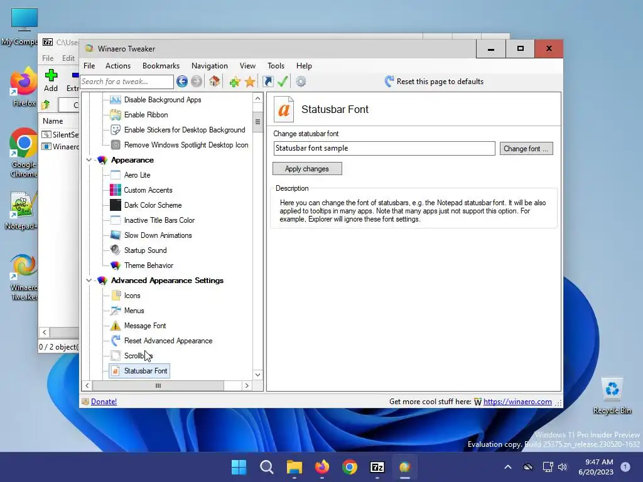Open Windows Start button on taskbar
This screenshot has height=482, width=643.
click(x=239, y=467)
